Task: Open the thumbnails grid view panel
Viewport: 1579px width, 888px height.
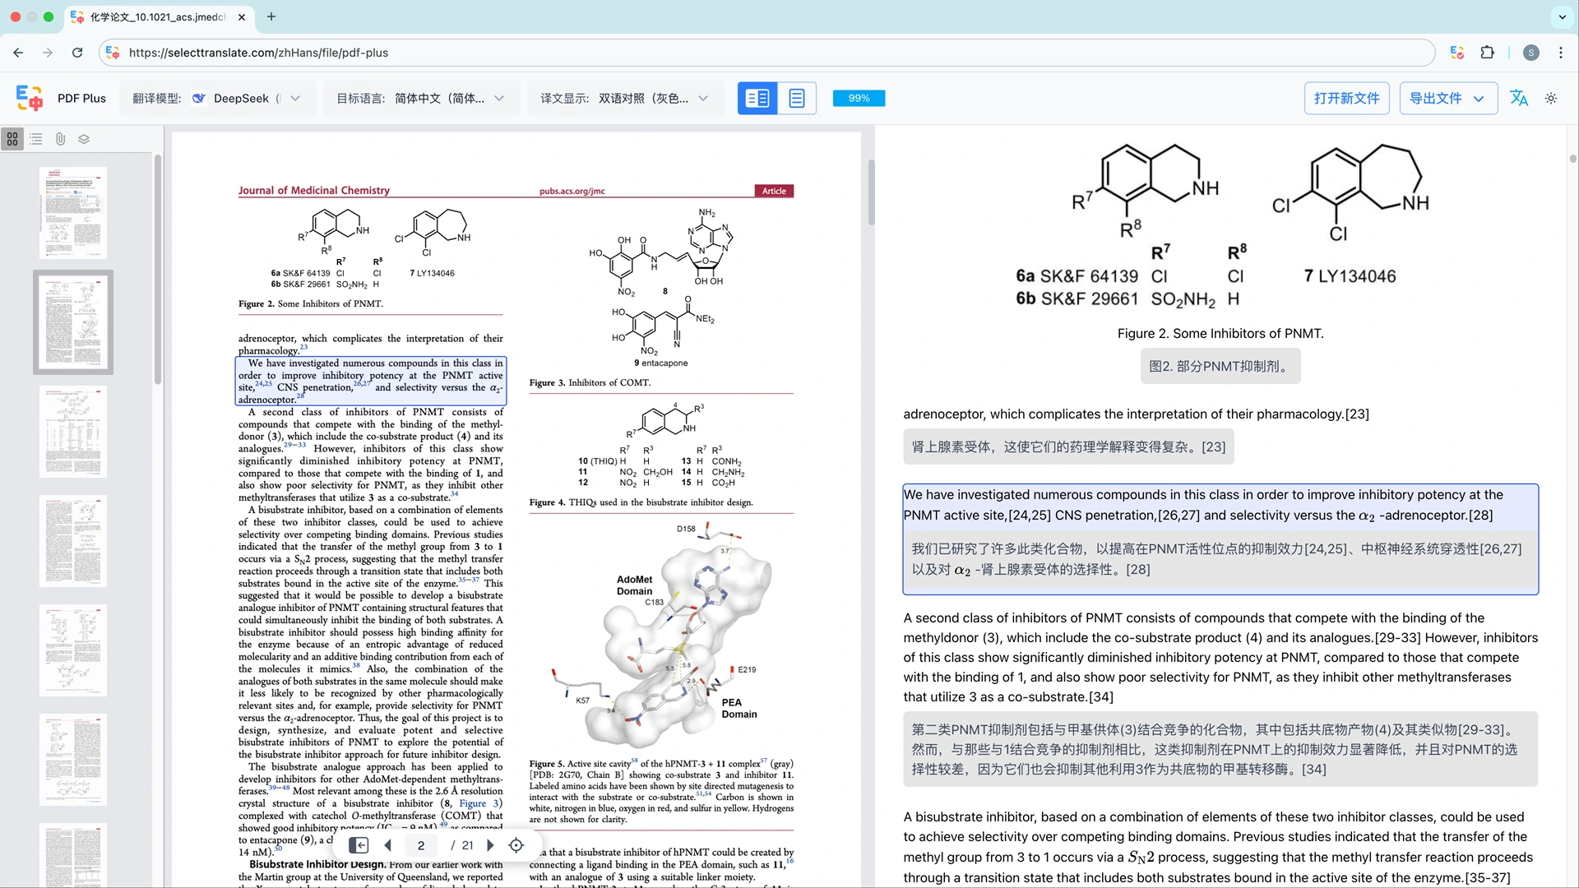Action: click(12, 139)
